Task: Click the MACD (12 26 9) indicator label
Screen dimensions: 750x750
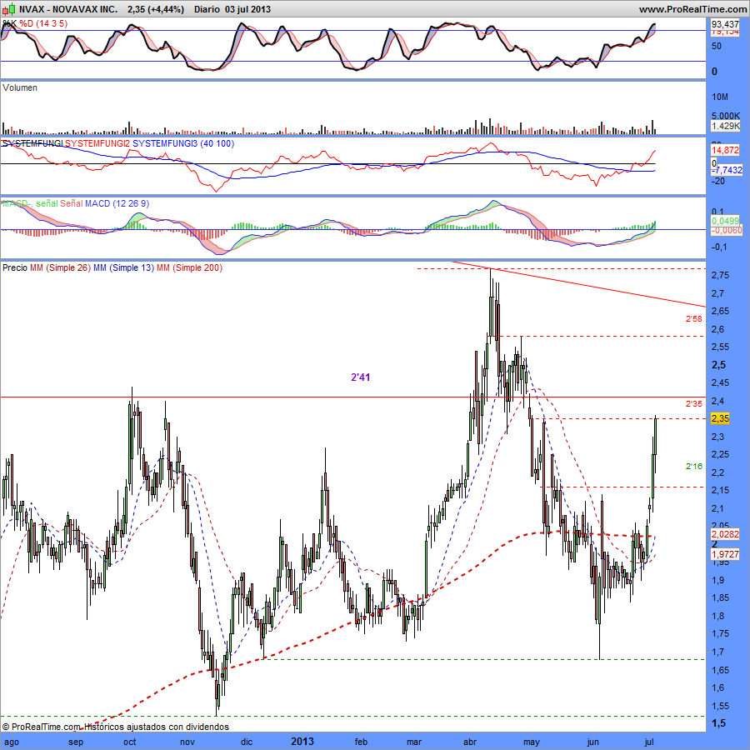Action: click(x=117, y=204)
